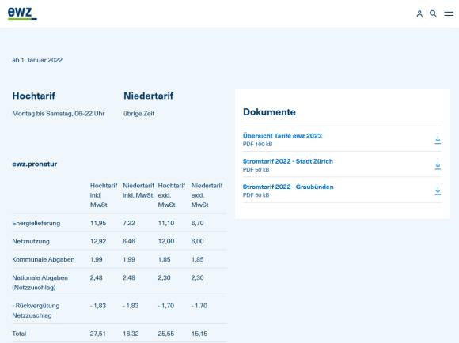This screenshot has width=459, height=343.
Task: Open the Stromtarif 2022 - Graubünden link
Action: 288,187
